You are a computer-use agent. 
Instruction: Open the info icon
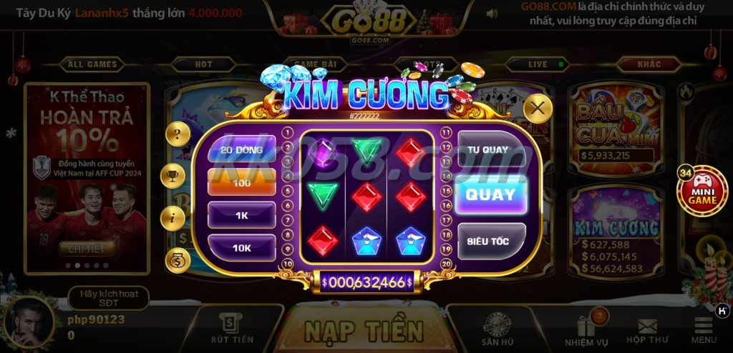point(173,218)
